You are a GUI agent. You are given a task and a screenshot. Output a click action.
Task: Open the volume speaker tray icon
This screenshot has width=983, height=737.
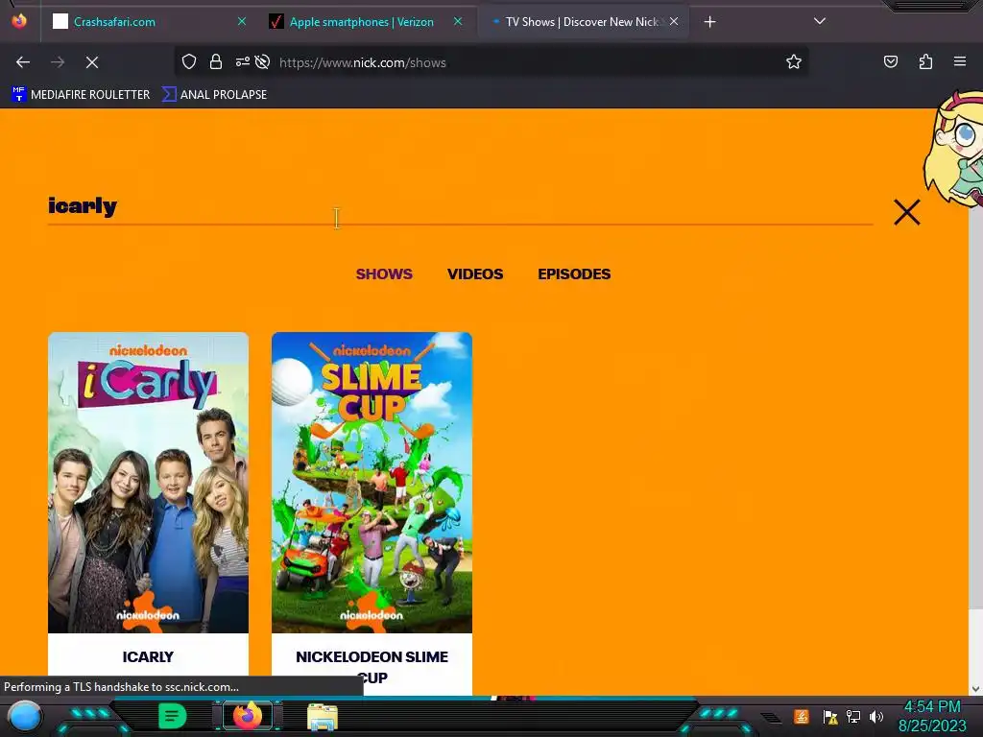tap(875, 717)
